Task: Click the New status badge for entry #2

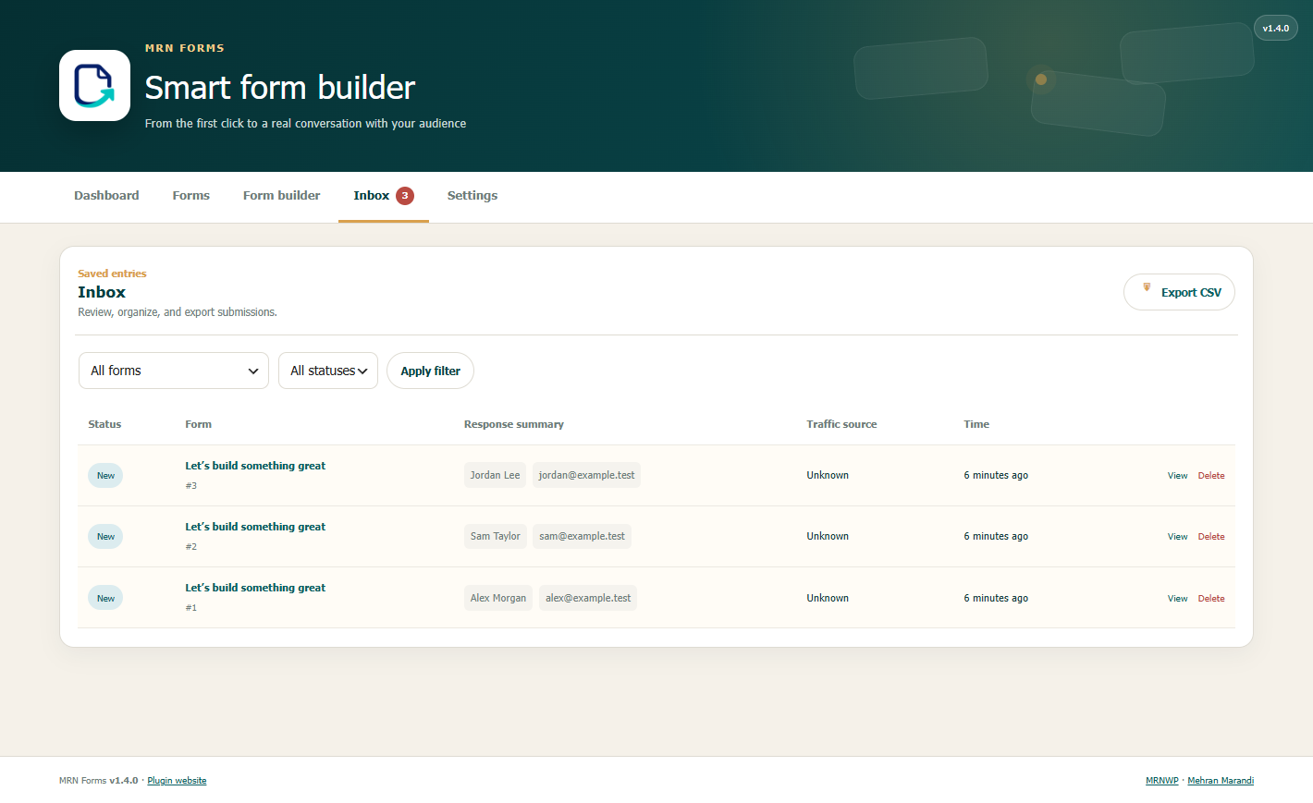Action: coord(105,537)
